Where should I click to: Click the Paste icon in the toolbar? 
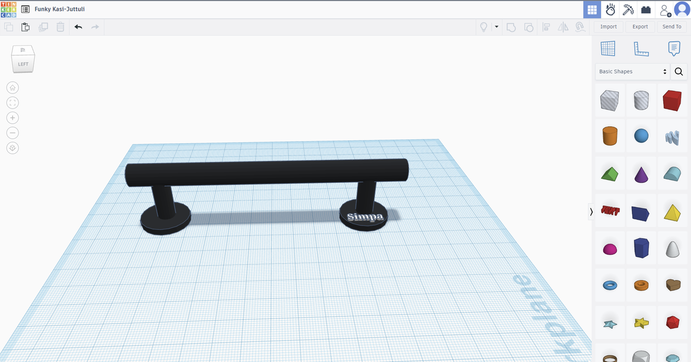point(25,26)
